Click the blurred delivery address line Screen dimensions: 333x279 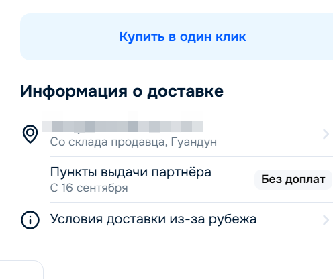[x=122, y=127]
